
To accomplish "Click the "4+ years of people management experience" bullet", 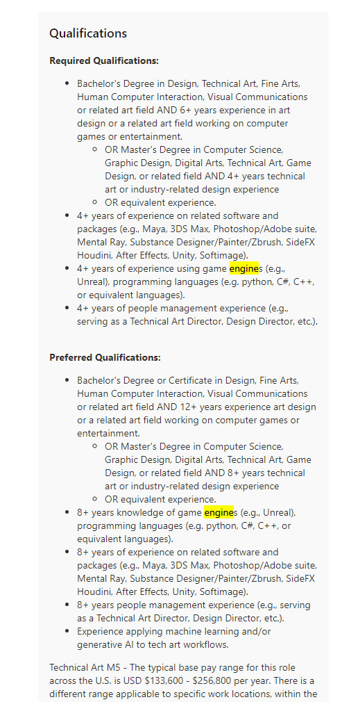I will (197, 315).
